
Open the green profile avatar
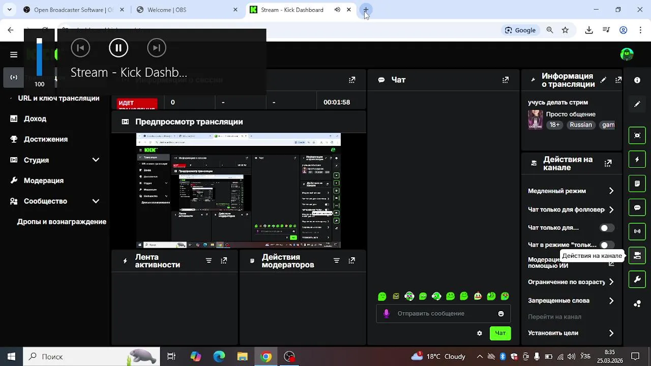tap(627, 54)
